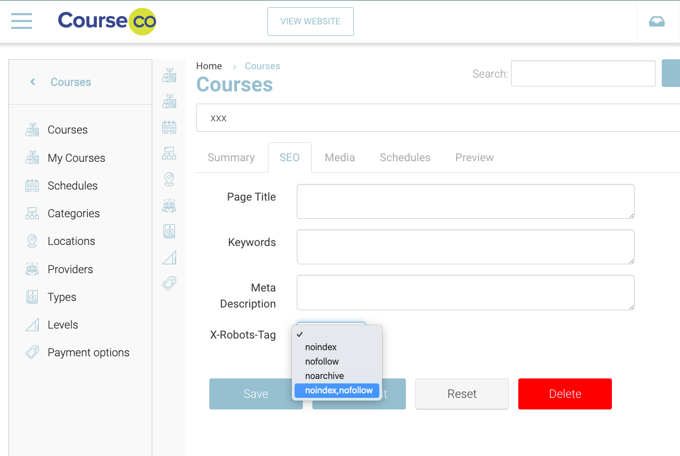
Task: Click the Courses breadcrumb link
Action: click(262, 66)
